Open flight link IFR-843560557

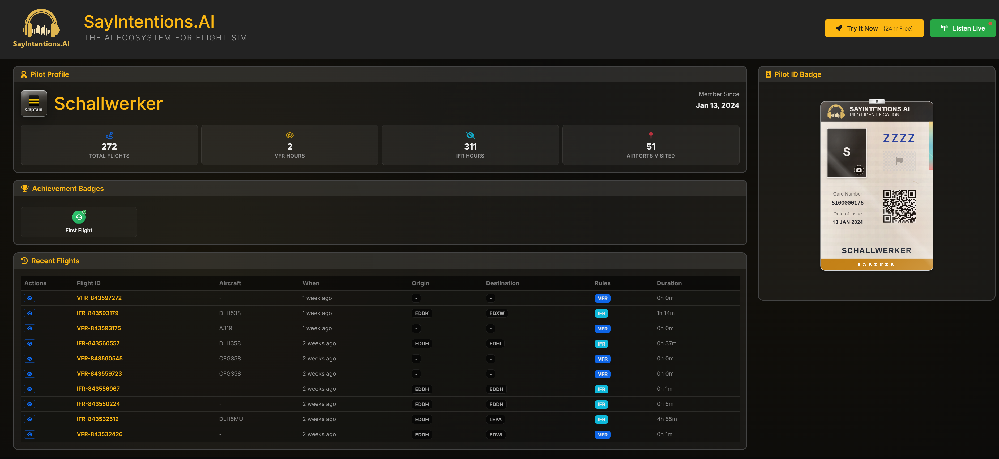click(98, 343)
